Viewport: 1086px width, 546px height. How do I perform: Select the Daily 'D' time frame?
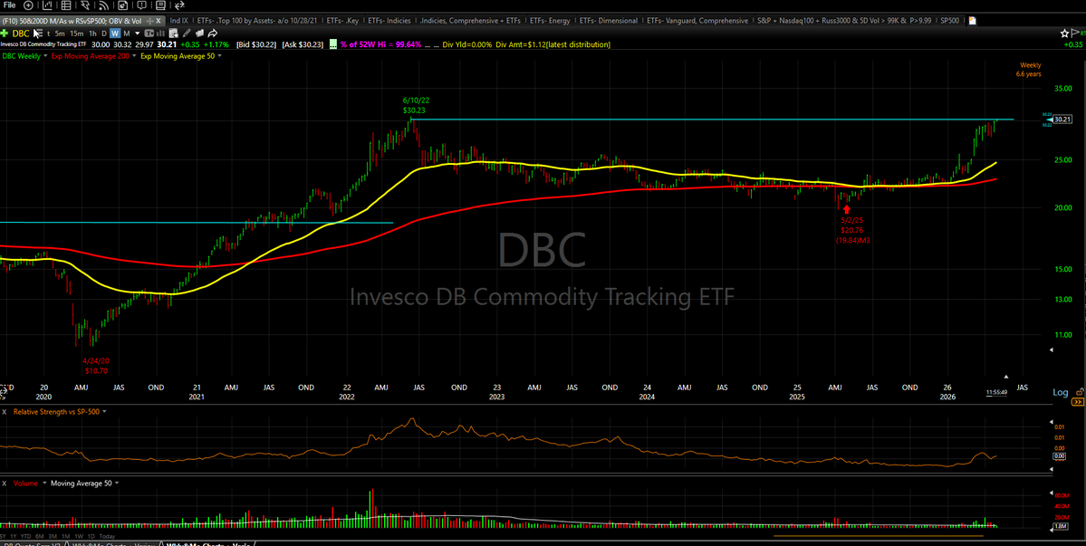tap(104, 34)
